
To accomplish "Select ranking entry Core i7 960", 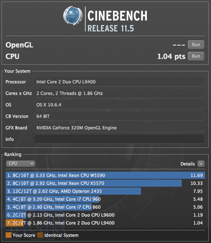I will click(105, 199).
